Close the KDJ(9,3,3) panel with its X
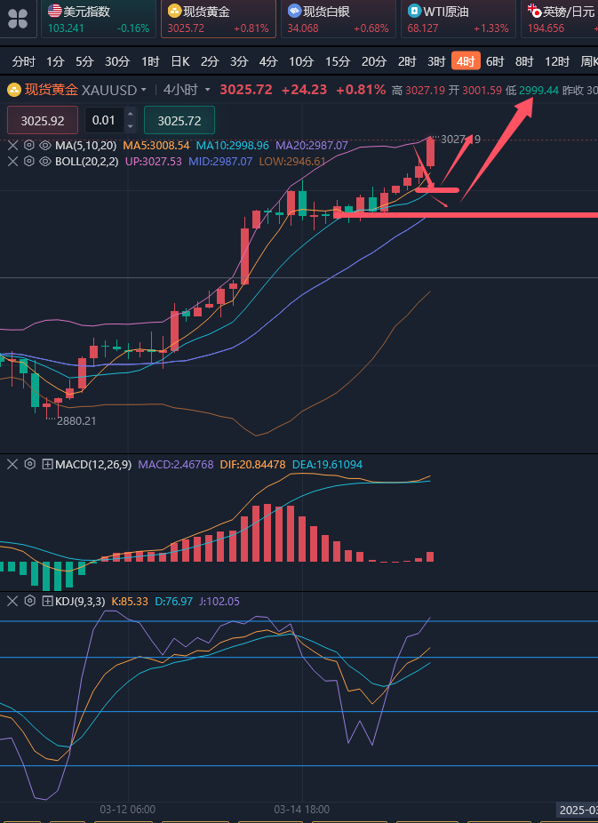This screenshot has height=823, width=598. [x=12, y=601]
